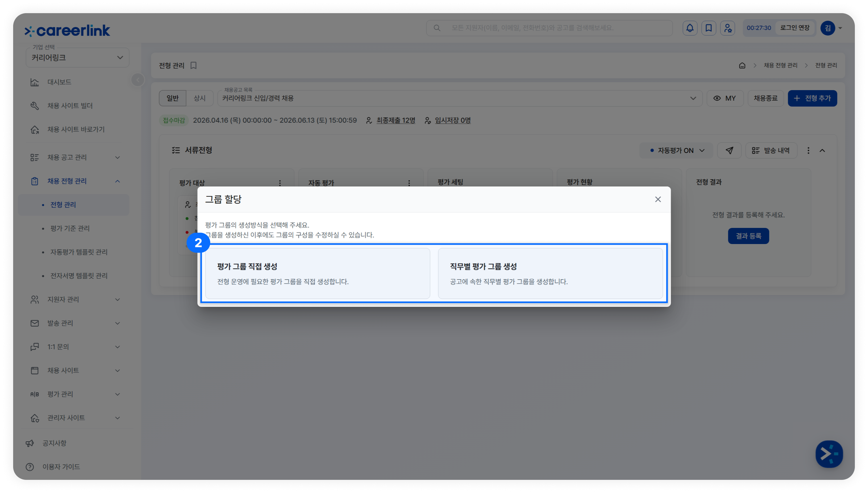Toggle the MY view filter
The image size is (868, 493).
725,98
